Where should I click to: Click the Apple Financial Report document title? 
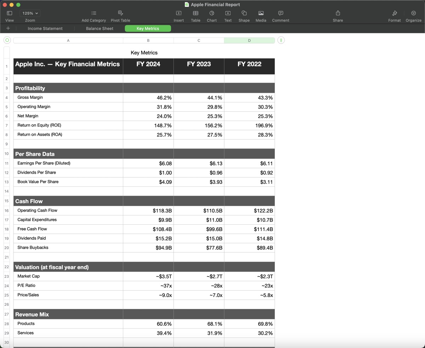pos(215,5)
